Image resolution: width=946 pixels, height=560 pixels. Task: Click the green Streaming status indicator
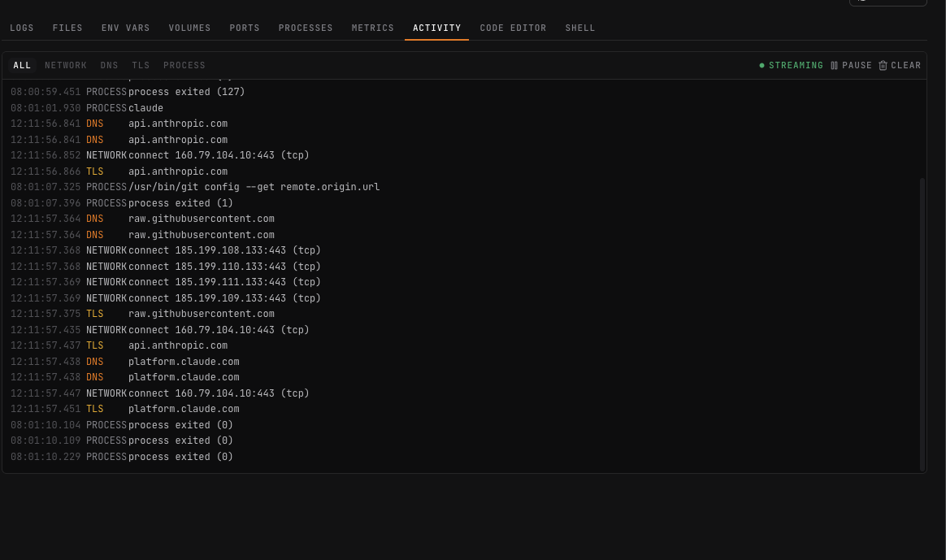(791, 65)
